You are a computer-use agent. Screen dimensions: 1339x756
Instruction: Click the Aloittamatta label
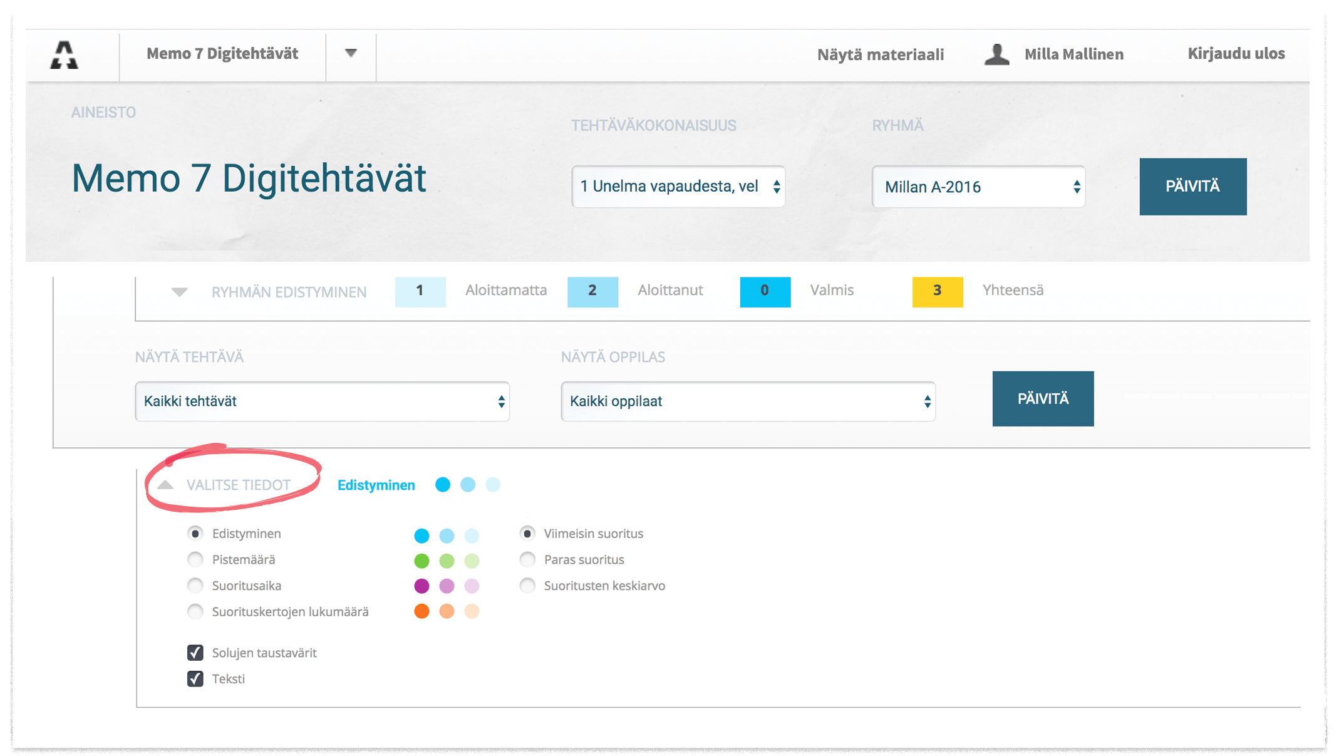click(x=506, y=291)
